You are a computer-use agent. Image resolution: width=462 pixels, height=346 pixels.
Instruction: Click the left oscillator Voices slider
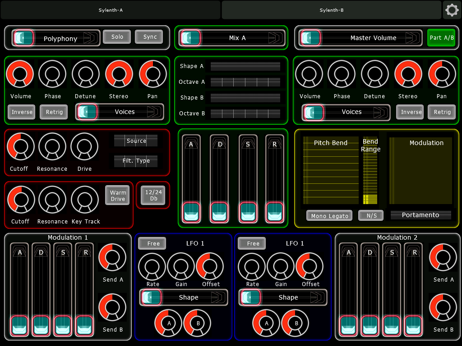[120, 112]
